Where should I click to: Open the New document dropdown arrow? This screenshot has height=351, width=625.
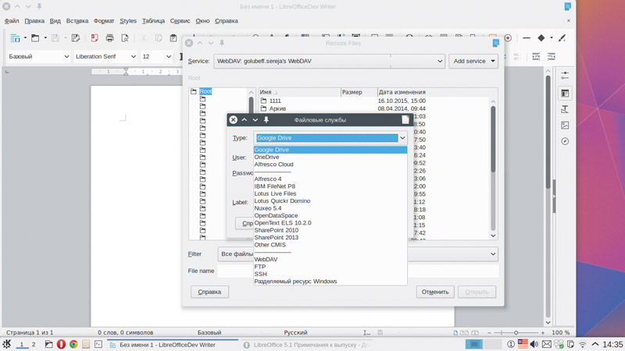tap(25, 38)
